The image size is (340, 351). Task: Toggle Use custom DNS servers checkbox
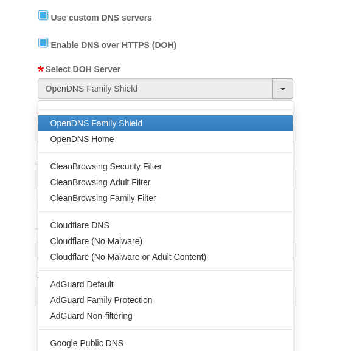43,15
